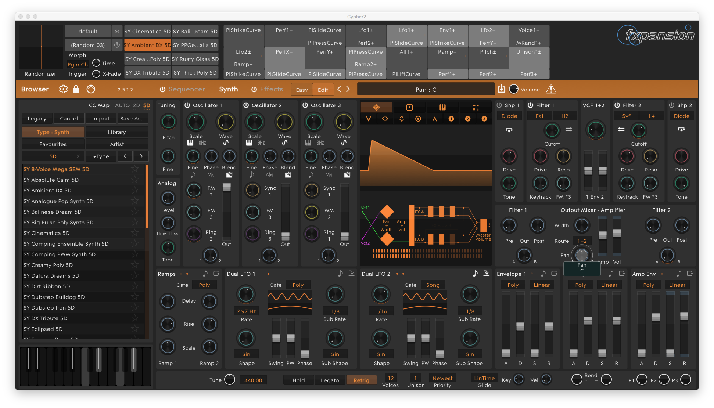The width and height of the screenshot is (714, 408).
Task: Click the Save As... button
Action: click(x=133, y=119)
